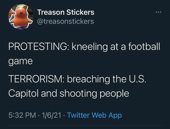Screen dimensions: 170x129
Task: Visit the @treasonstickers handle link
Action: click(66, 21)
